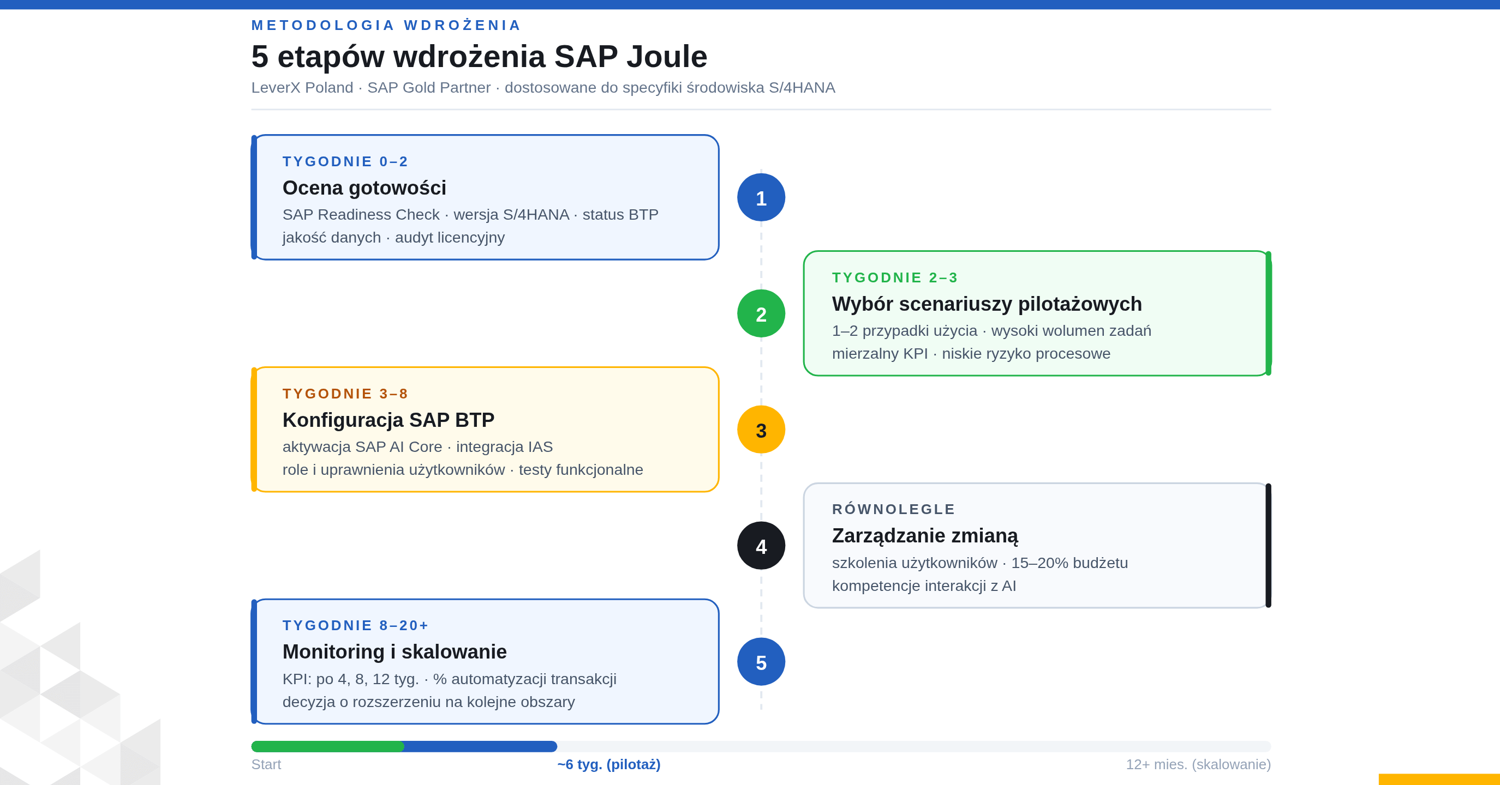Select the 'Monitoring i skalowanie' heading
The height and width of the screenshot is (785, 1500).
pyautogui.click(x=394, y=652)
